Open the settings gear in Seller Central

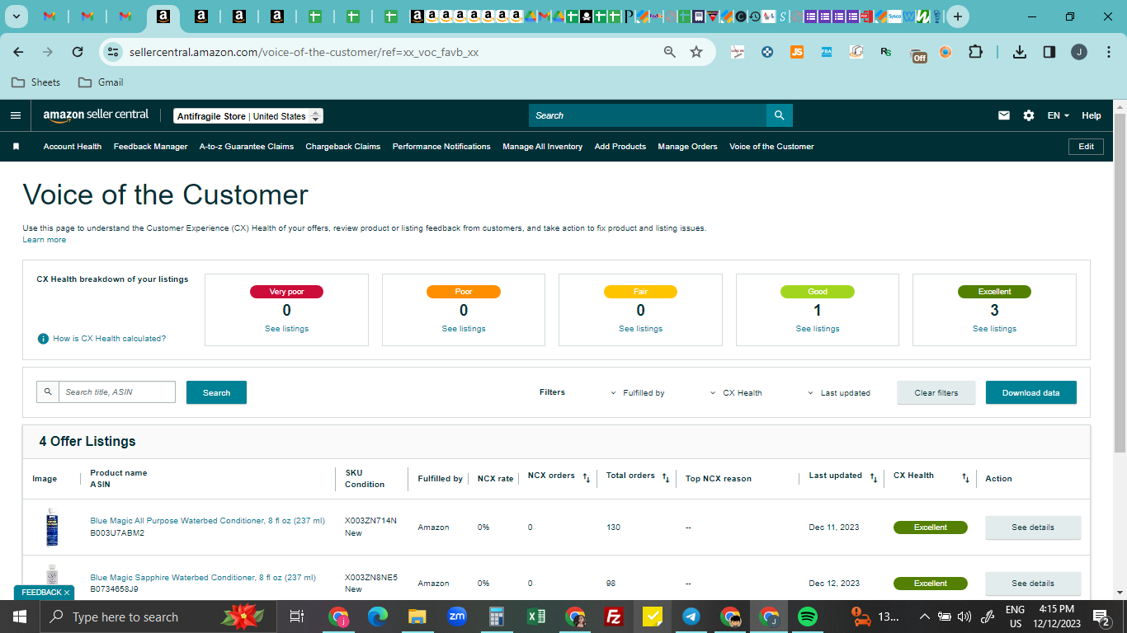1029,115
